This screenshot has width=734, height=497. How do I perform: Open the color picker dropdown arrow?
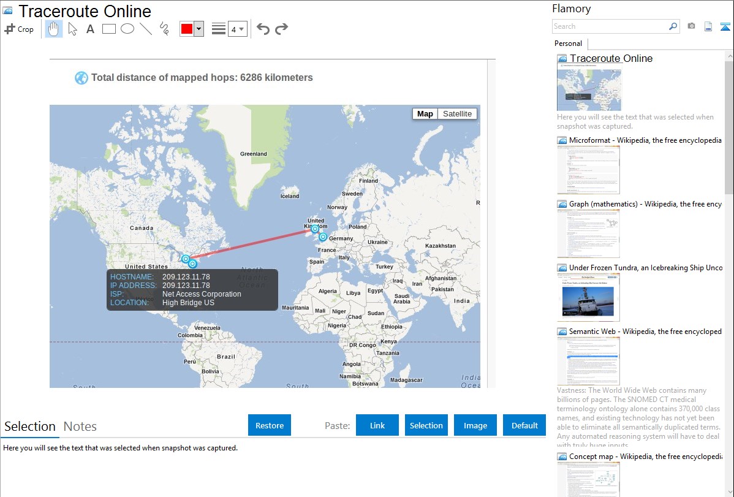click(x=199, y=29)
